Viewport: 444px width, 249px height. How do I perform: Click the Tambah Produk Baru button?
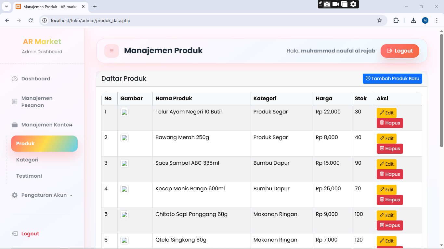[x=392, y=78]
